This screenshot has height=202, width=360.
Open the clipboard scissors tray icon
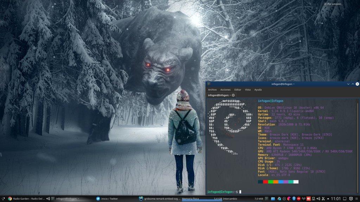tap(323, 199)
